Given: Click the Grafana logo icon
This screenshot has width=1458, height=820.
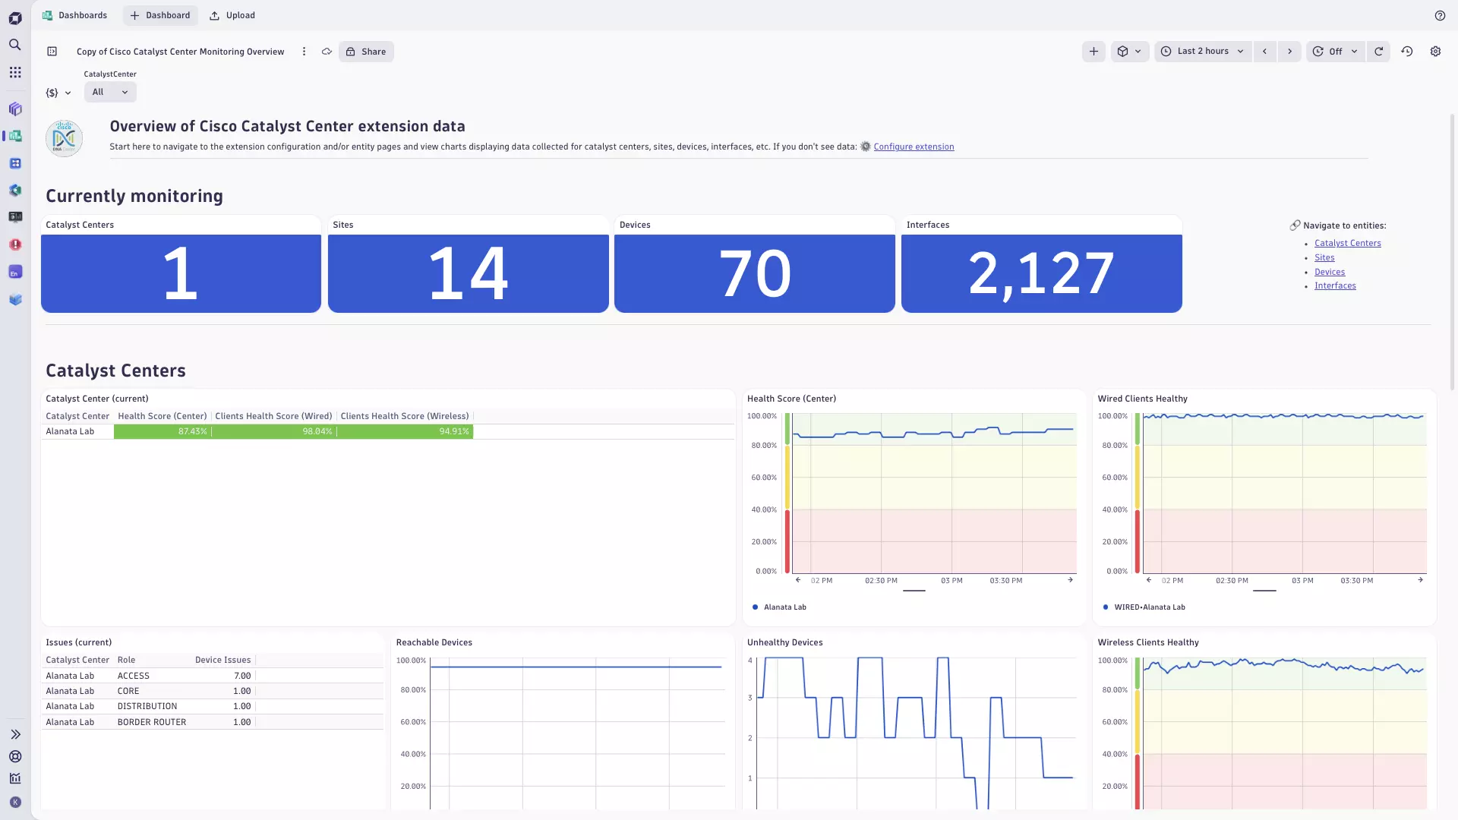Looking at the screenshot, I should pos(15,18).
